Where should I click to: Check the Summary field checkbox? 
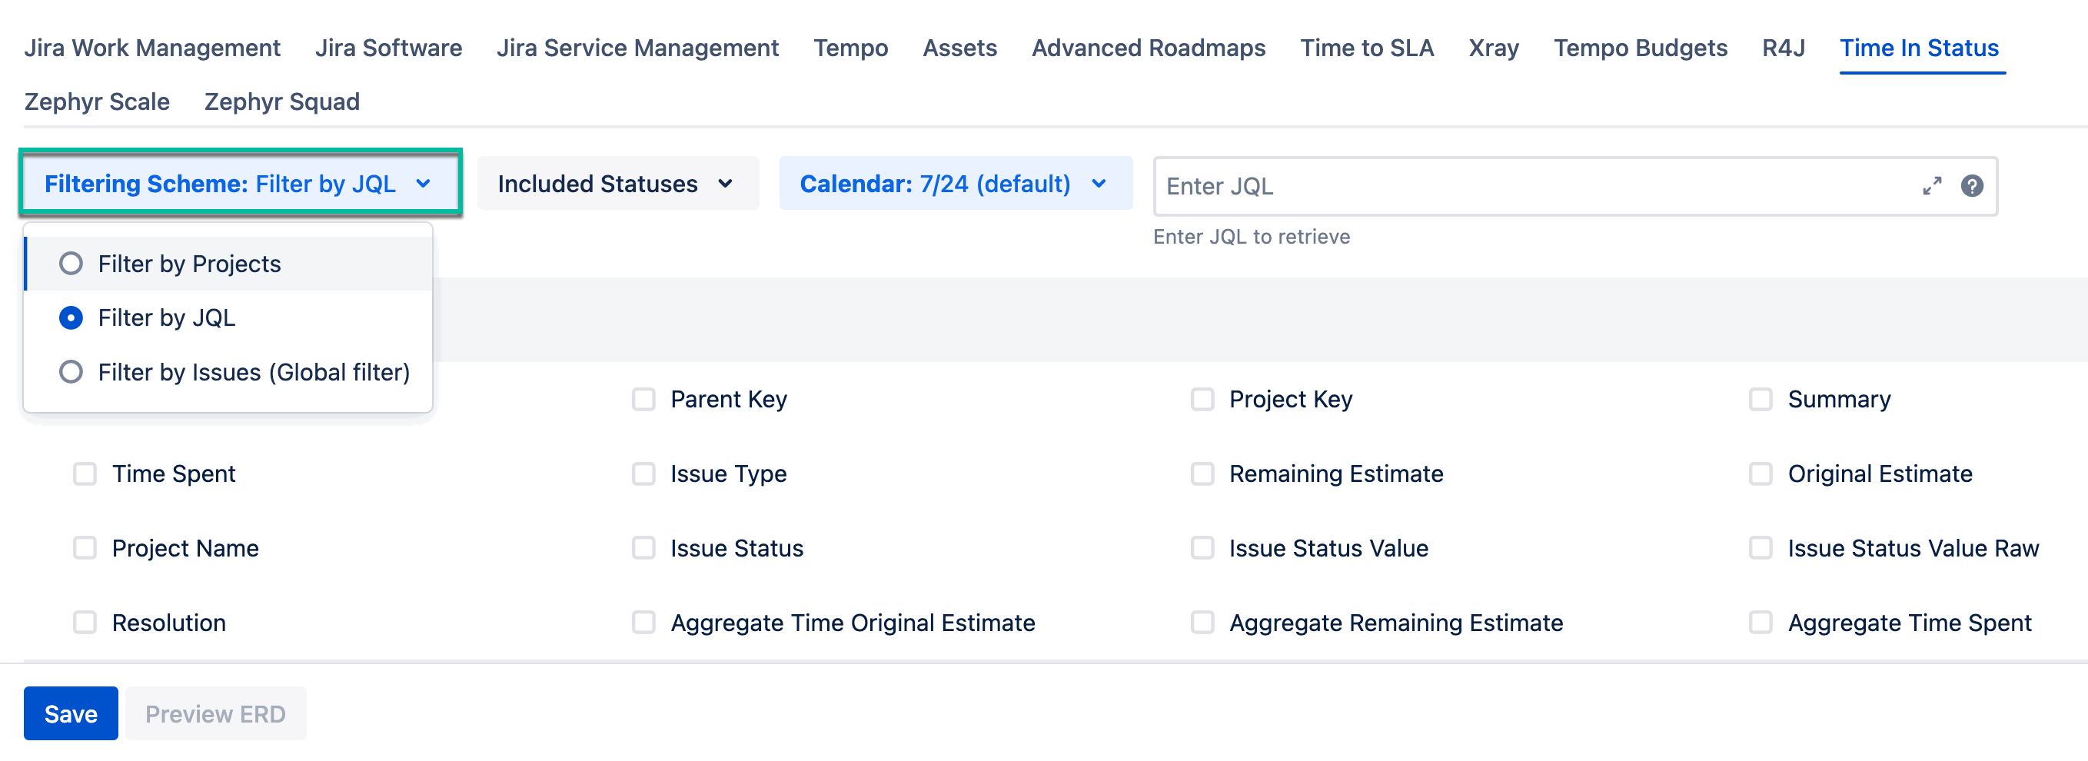point(1761,400)
